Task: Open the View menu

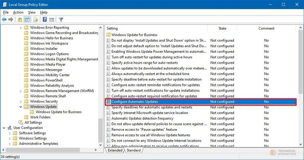Action: tap(32, 12)
